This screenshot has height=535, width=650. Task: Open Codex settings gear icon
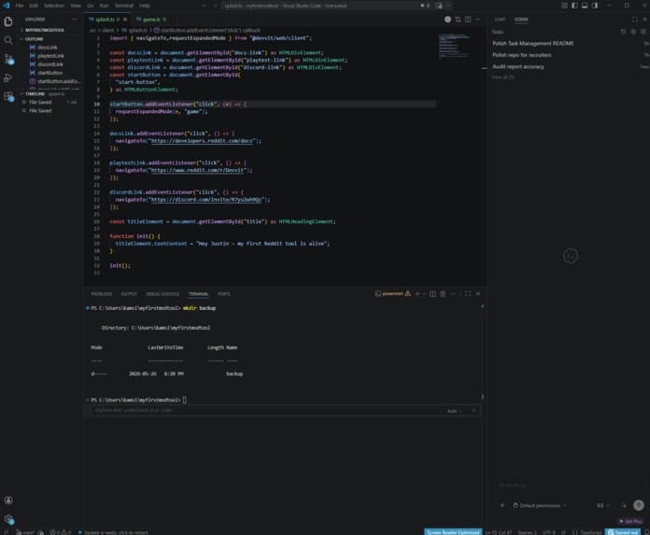pos(633,32)
